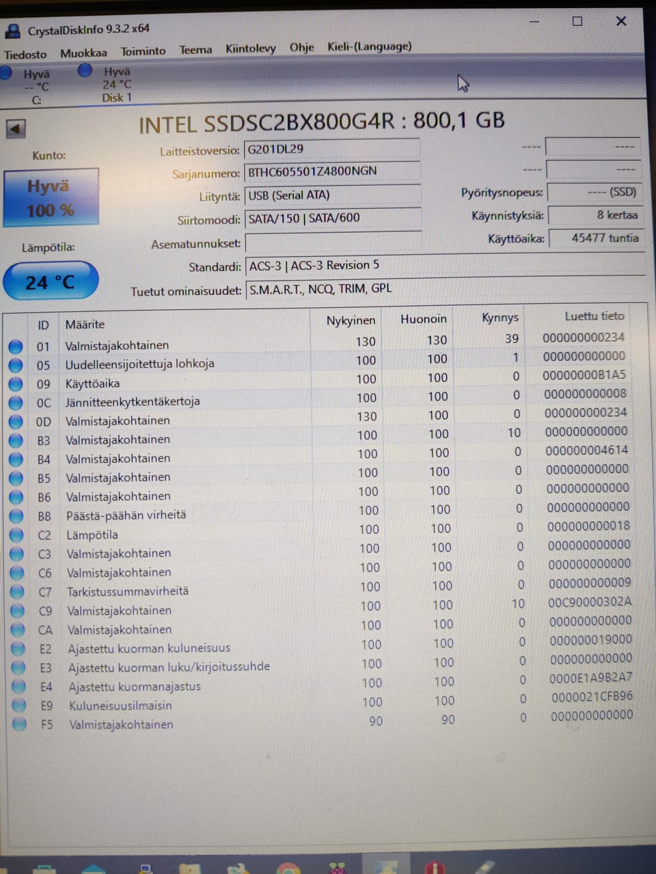The height and width of the screenshot is (874, 656).
Task: Click raw value 0000021CFB96
Action: 592,697
